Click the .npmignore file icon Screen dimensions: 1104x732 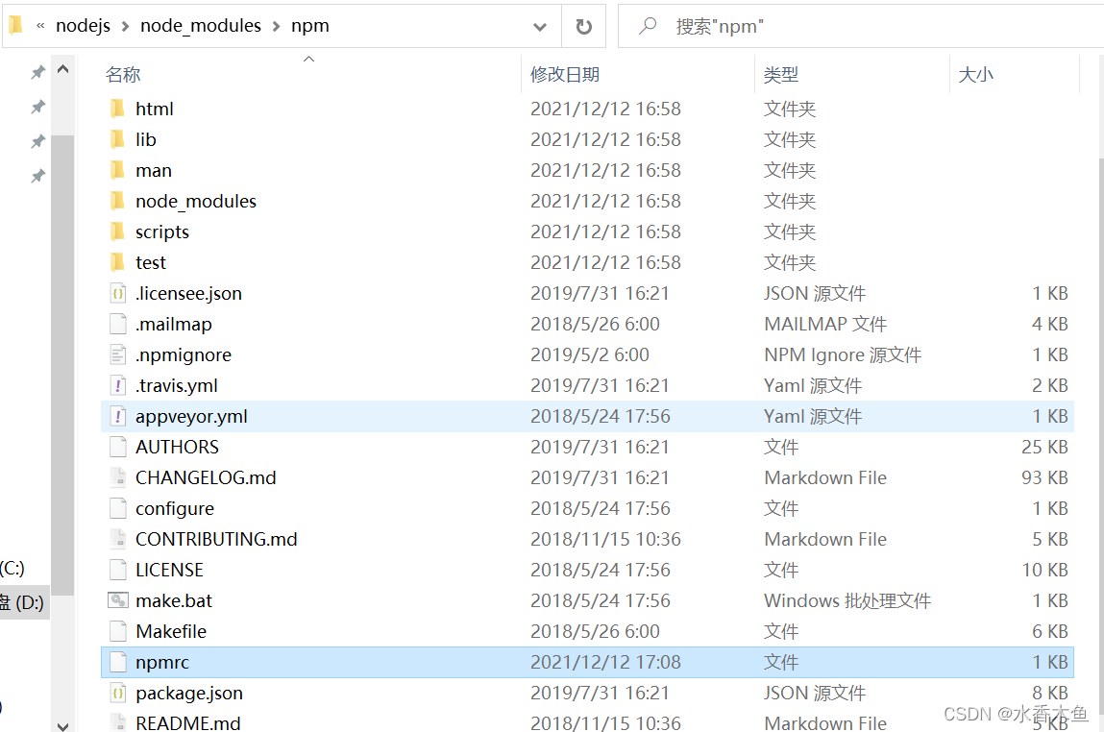point(117,354)
